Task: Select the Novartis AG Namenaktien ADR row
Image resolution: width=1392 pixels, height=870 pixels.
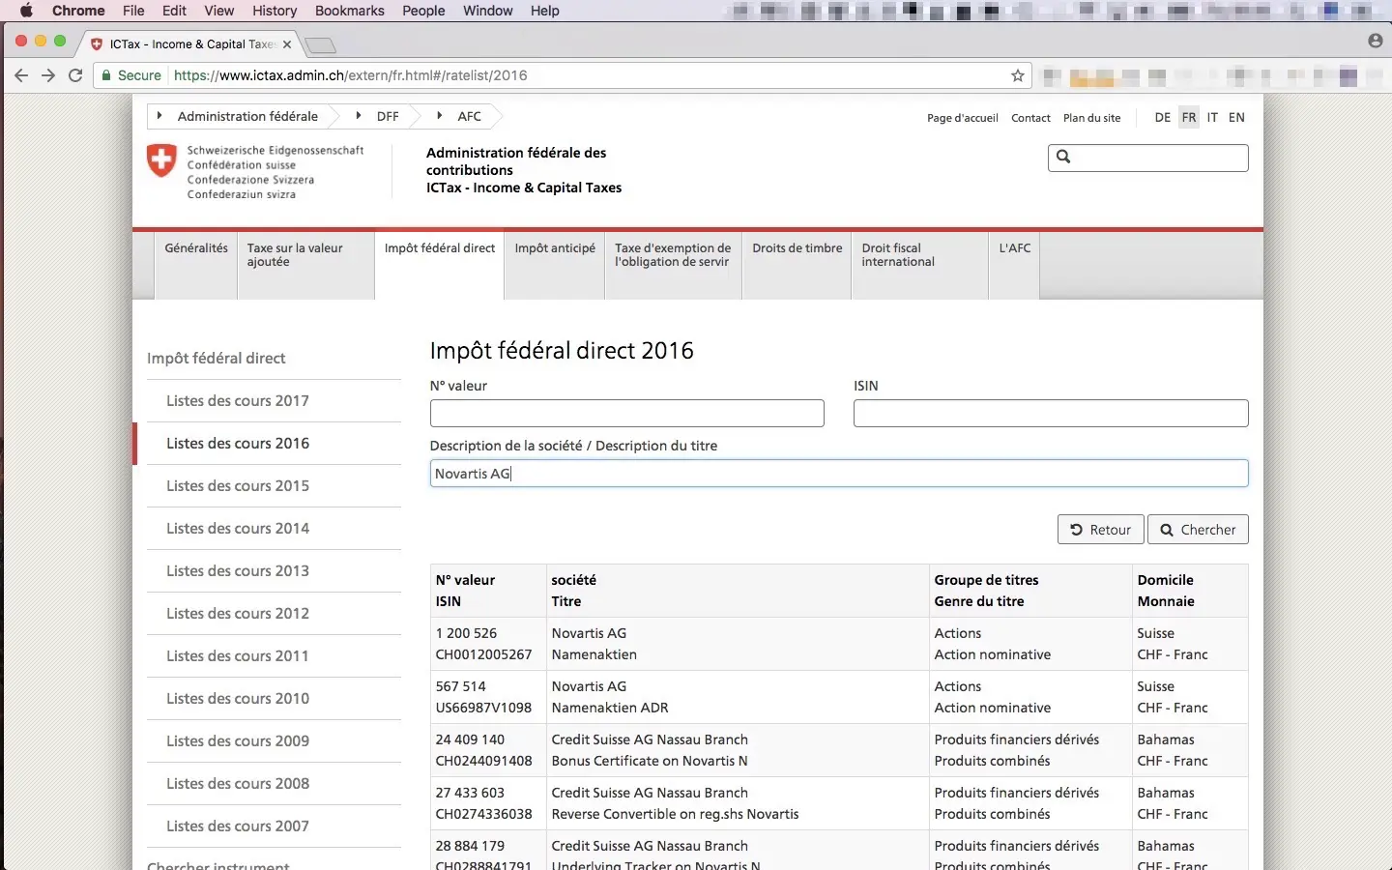Action: pyautogui.click(x=839, y=697)
